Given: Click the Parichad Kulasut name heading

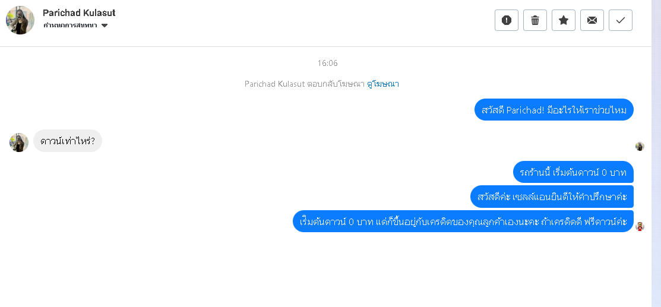Looking at the screenshot, I should [79, 12].
